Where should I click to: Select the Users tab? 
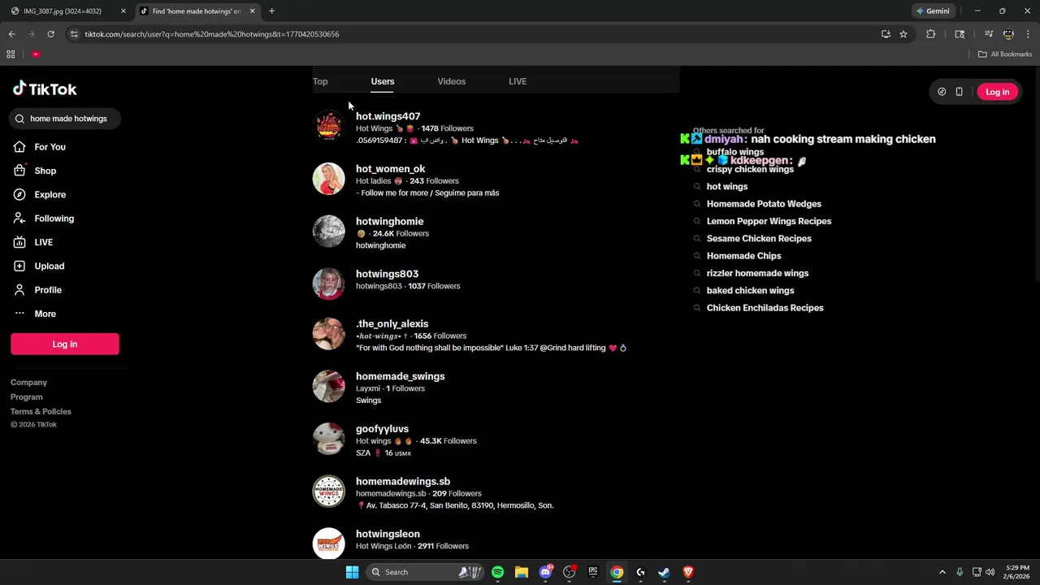coord(383,81)
